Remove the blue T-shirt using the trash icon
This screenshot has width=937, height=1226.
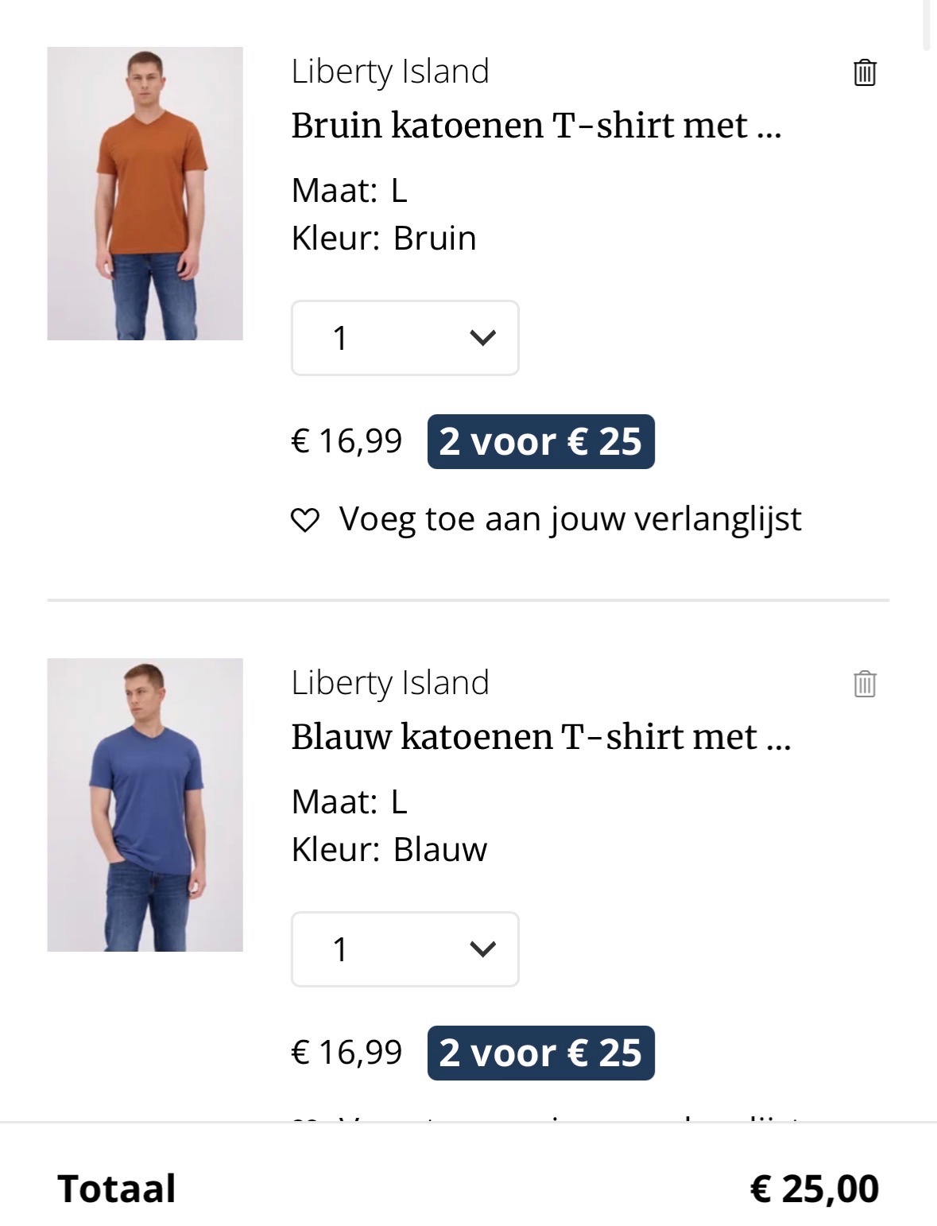coord(865,684)
